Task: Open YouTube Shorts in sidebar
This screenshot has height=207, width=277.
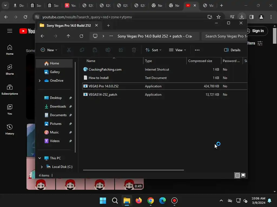Action: pyautogui.click(x=10, y=70)
